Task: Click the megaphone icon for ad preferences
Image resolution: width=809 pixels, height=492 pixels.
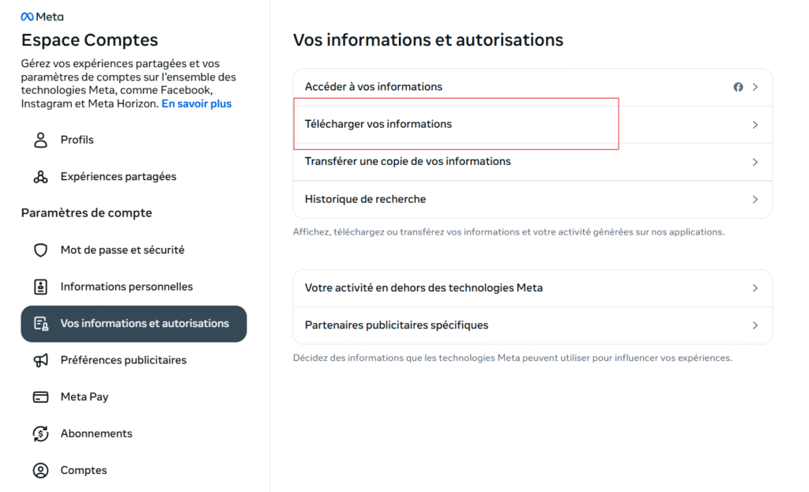Action: 40,360
